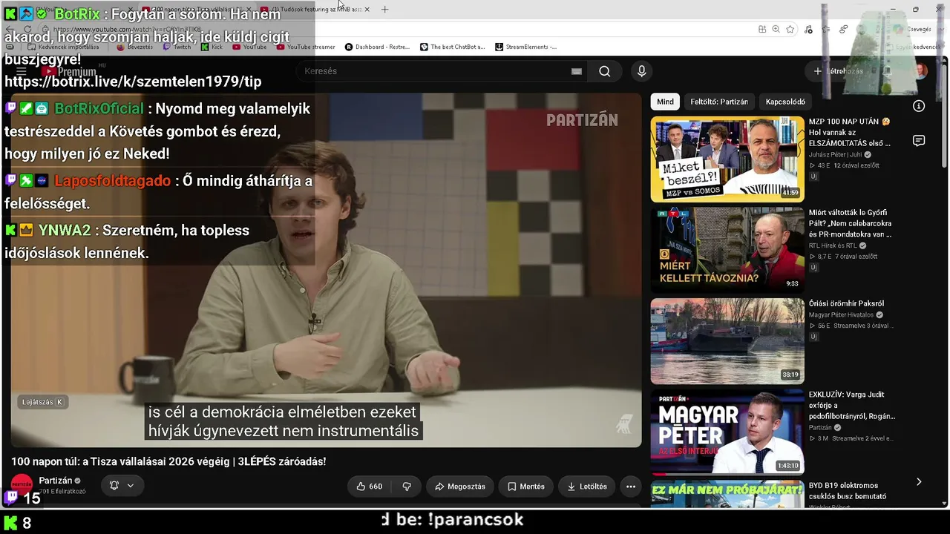Click the title 'EXKLUZÍV: Varga Judit exférje'
This screenshot has width=950, height=534.
[x=852, y=406]
